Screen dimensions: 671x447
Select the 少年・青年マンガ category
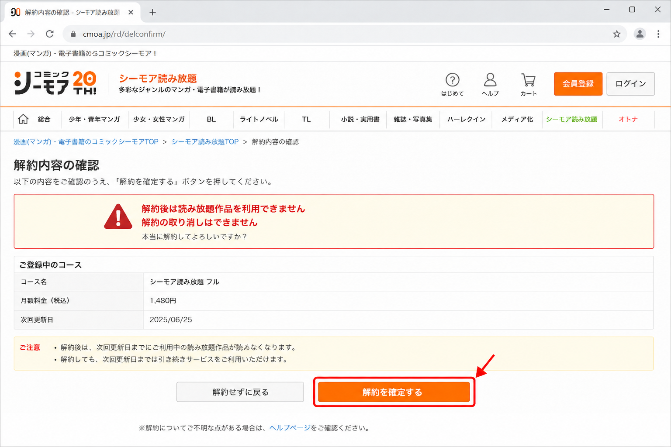pyautogui.click(x=94, y=119)
